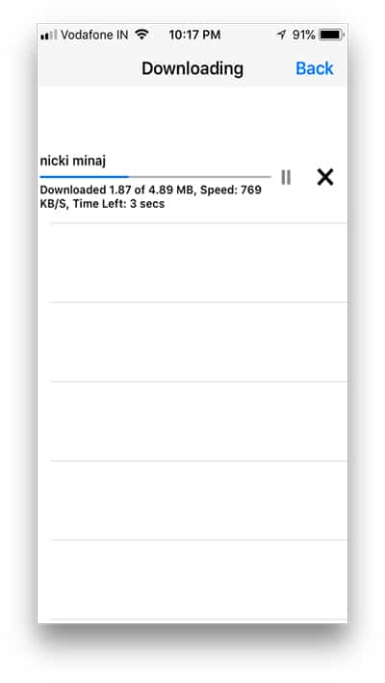
Task: Click the blue filled part of progress bar
Action: tap(84, 177)
